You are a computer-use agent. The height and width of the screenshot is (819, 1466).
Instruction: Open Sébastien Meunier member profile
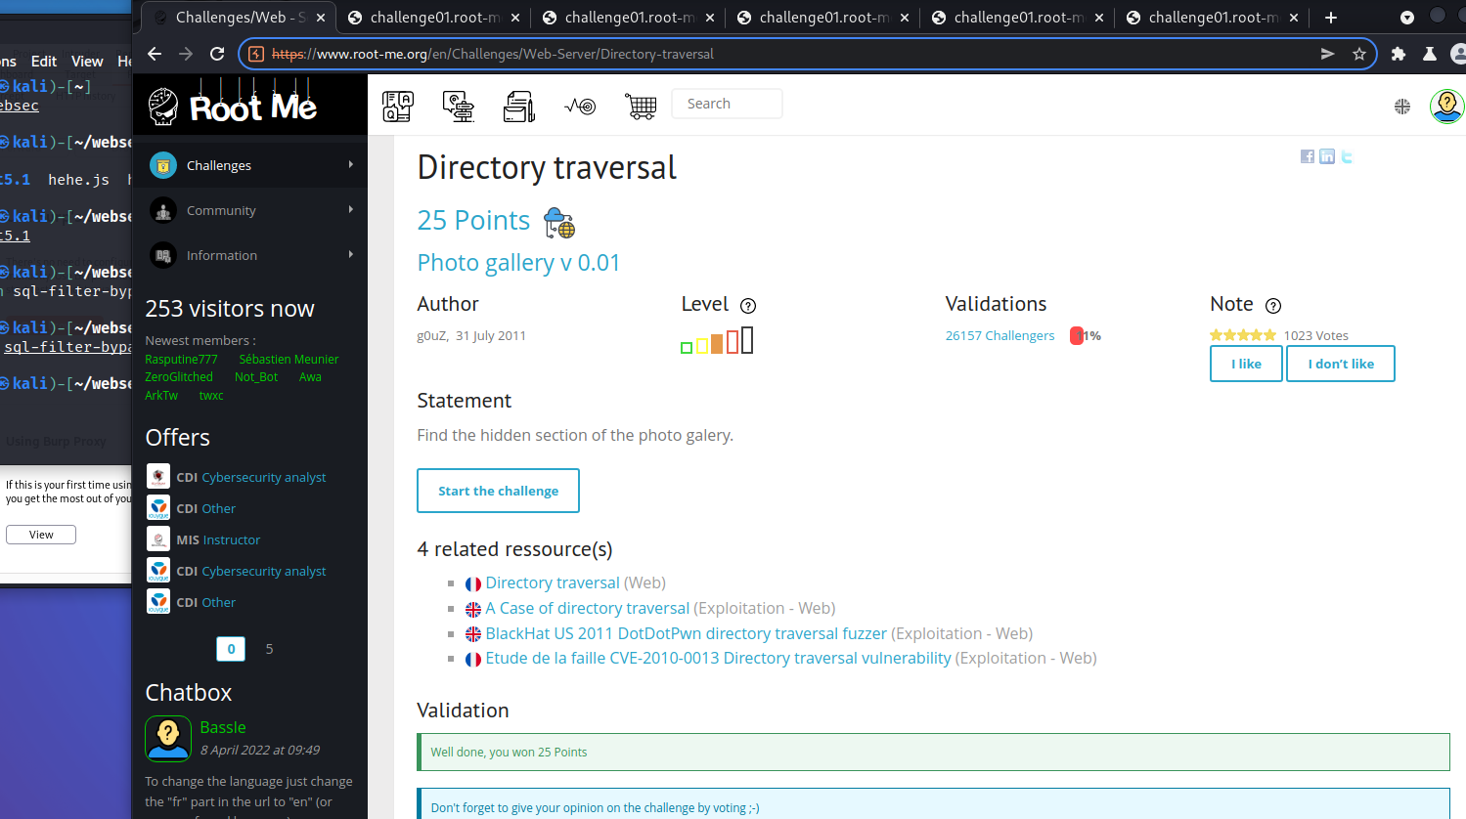click(x=289, y=360)
